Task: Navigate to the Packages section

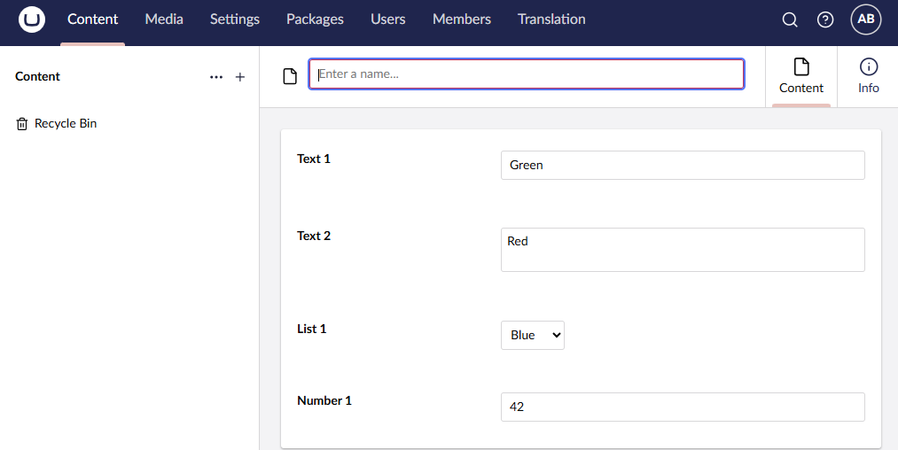Action: pyautogui.click(x=315, y=19)
